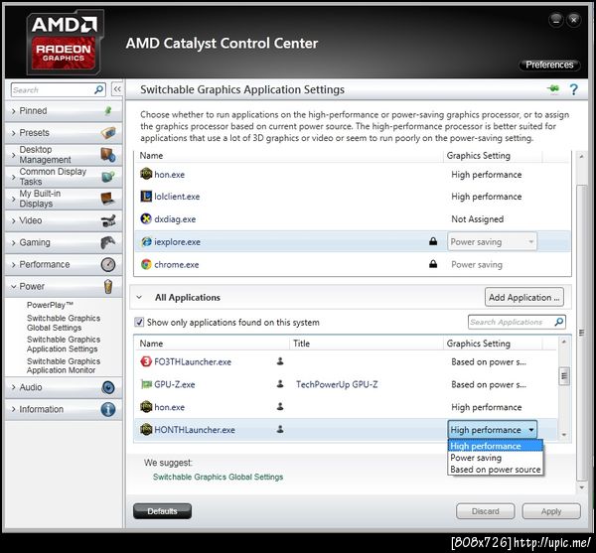Click the green pin icon in page header
This screenshot has width=596, height=553.
pos(553,89)
